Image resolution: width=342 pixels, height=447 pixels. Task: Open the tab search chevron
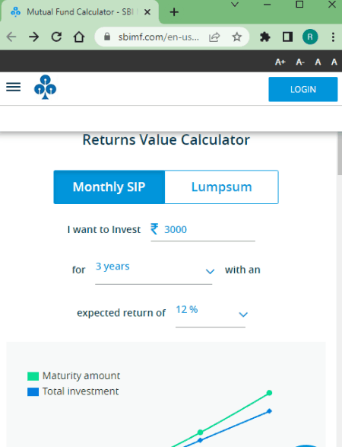point(235,5)
